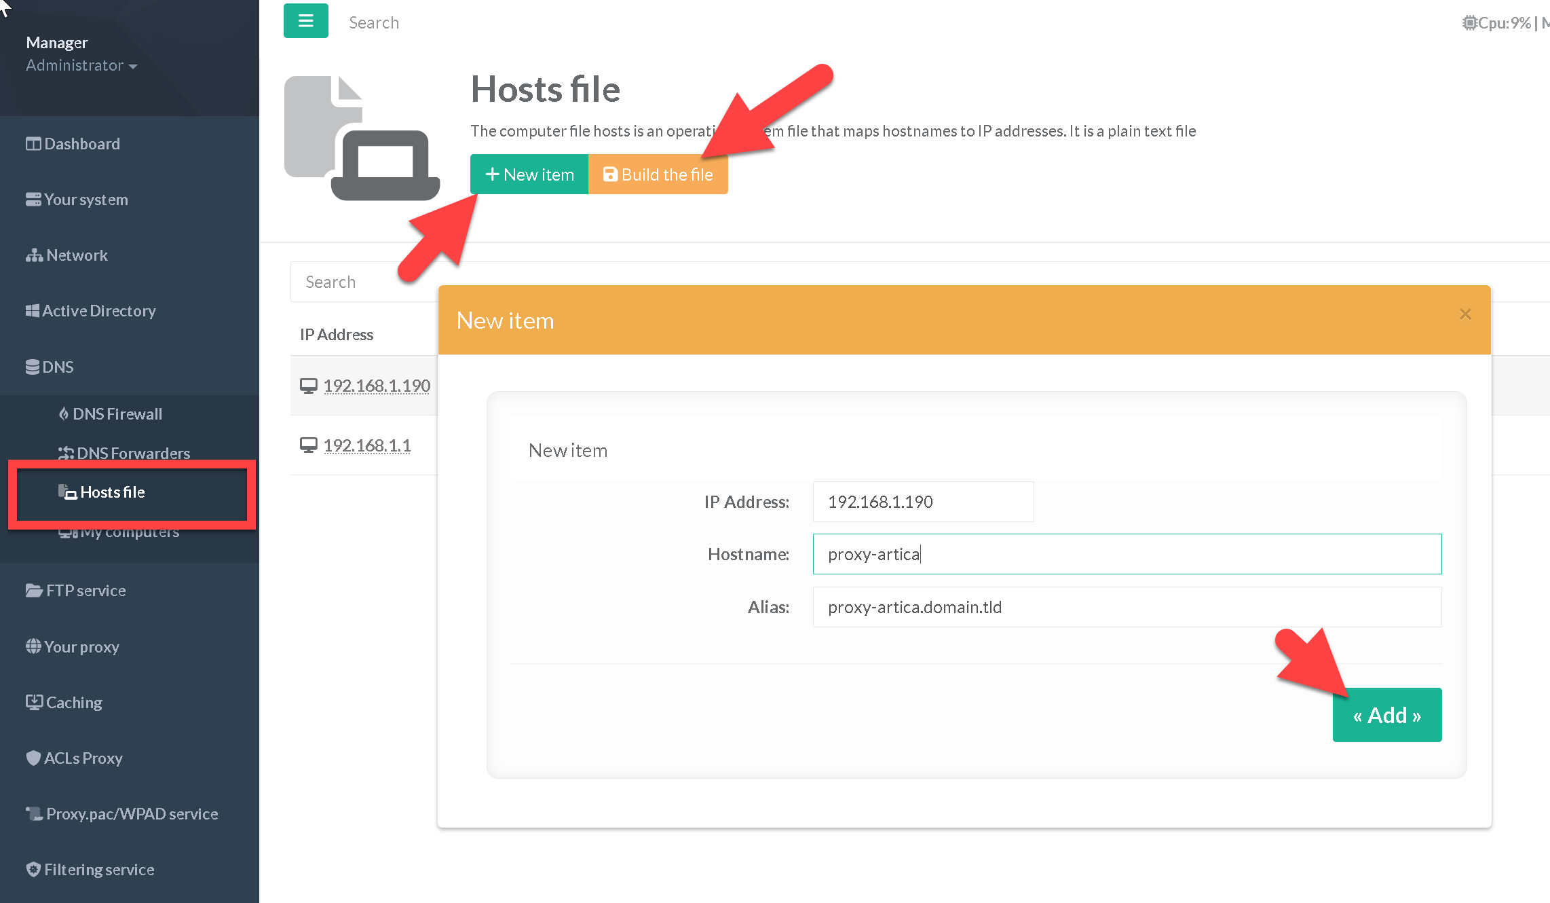Screen dimensions: 1550x903
Task: Click the New item green button
Action: 529,174
